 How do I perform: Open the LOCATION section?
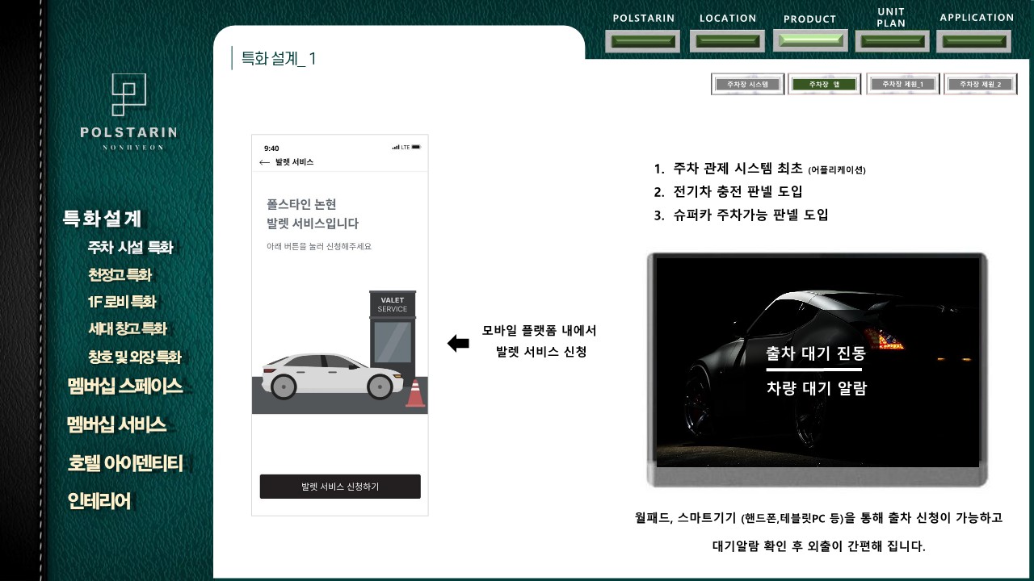pos(727,41)
